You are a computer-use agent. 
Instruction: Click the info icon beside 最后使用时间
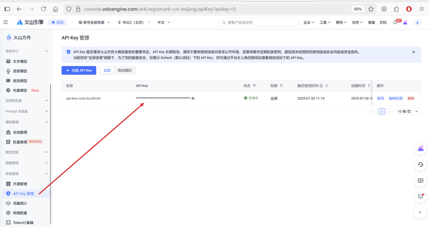coord(321,86)
